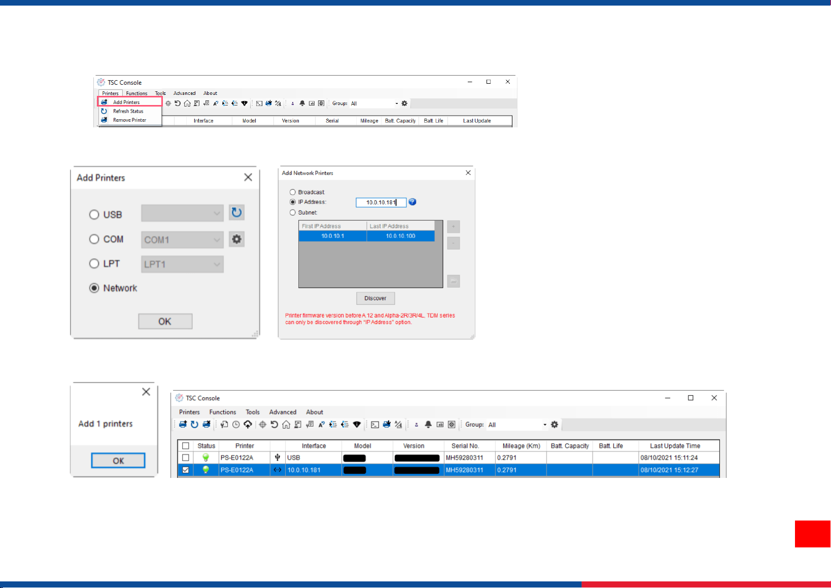Select the COM radio button

pos(94,239)
